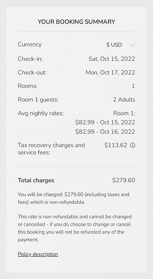The width and height of the screenshot is (153, 279).
Task: Select the Oct 16 nightly rate line
Action: 105,132
